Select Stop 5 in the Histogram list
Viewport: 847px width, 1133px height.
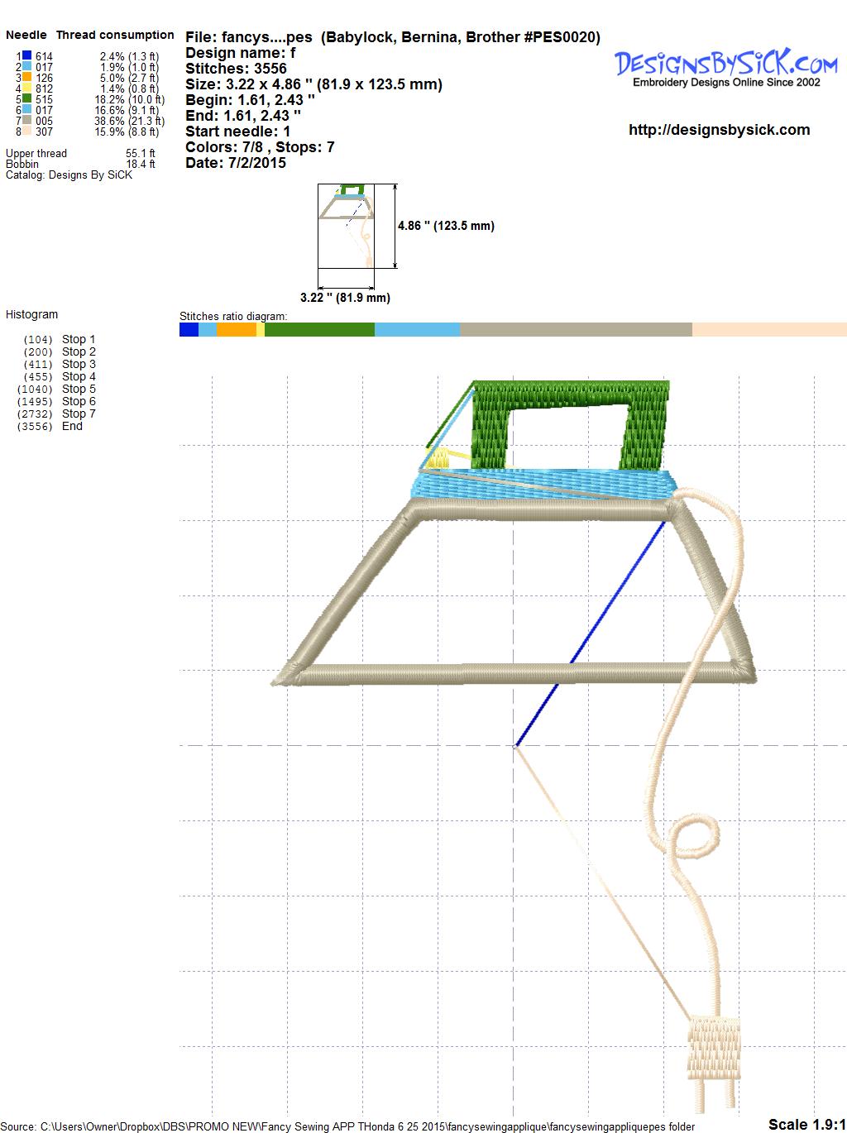click(79, 389)
